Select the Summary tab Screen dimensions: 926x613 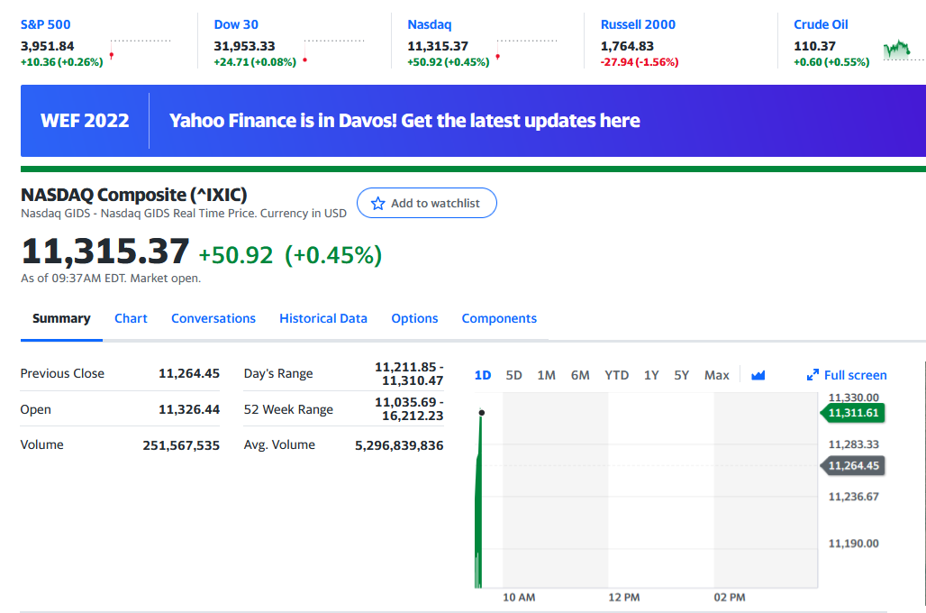tap(61, 318)
